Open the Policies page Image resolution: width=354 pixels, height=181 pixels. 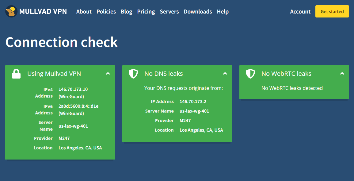(106, 12)
